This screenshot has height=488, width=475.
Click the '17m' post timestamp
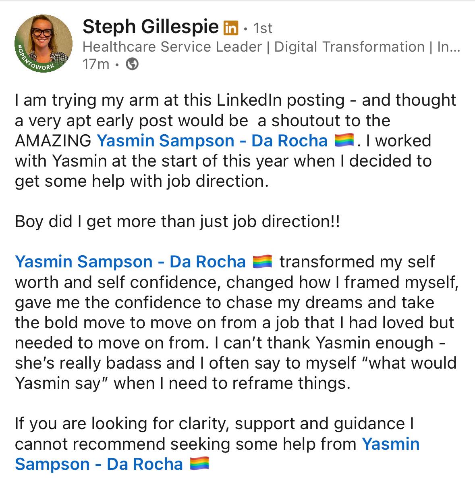[96, 64]
